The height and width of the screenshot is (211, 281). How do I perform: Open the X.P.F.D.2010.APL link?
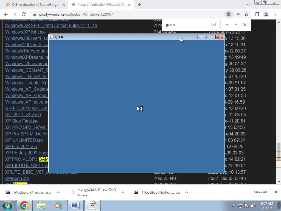click(x=27, y=108)
